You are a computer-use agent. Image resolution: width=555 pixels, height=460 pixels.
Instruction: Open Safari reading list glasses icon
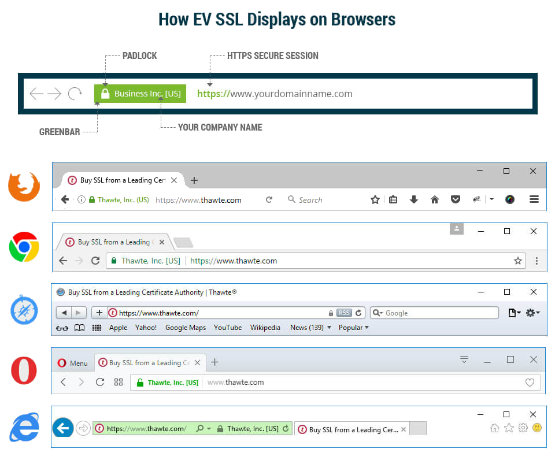point(62,328)
